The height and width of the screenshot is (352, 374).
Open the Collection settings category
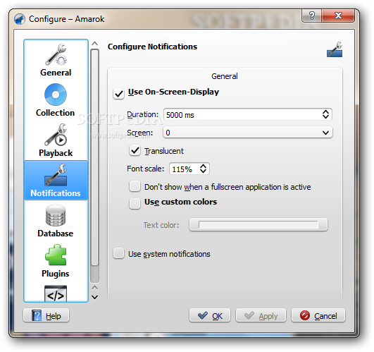pos(56,100)
